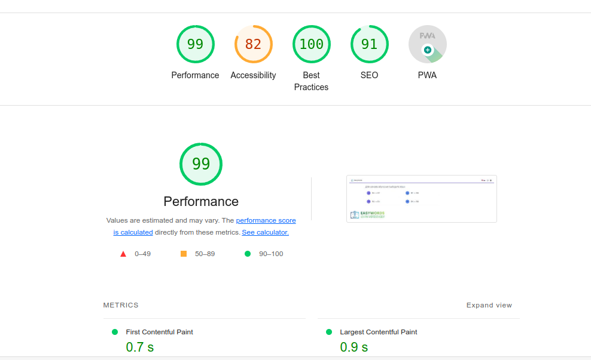This screenshot has height=360, width=591.
Task: Click the Largest Contentful Paint metric label
Action: click(x=379, y=332)
